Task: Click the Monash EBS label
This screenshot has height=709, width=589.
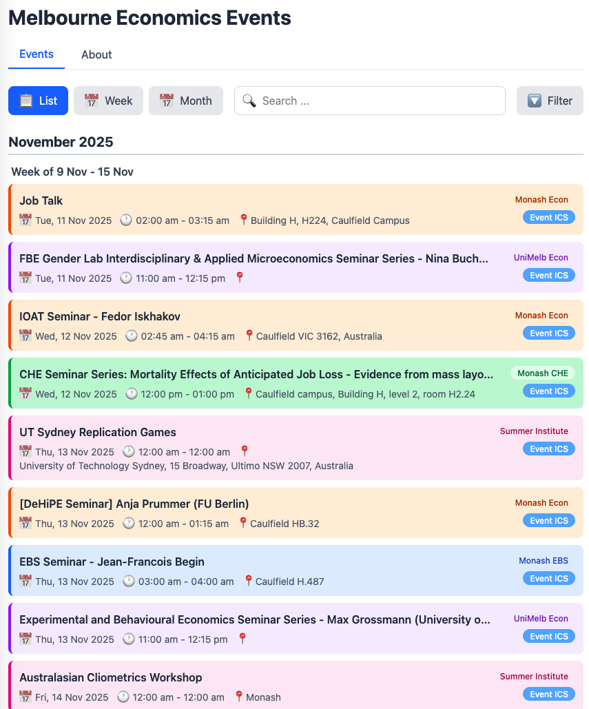Action: 544,561
